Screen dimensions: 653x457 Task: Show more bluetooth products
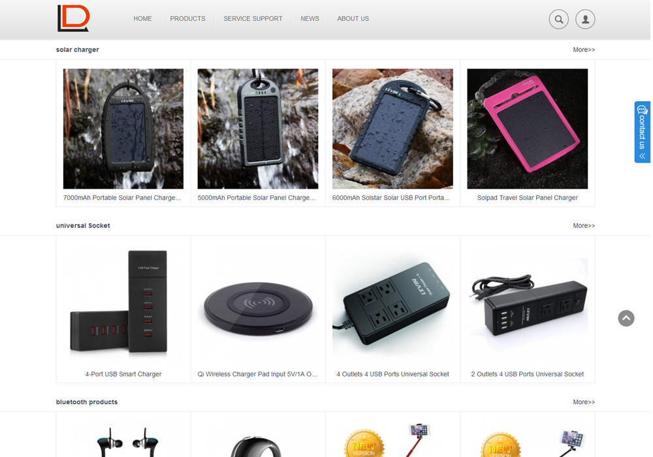click(x=584, y=402)
